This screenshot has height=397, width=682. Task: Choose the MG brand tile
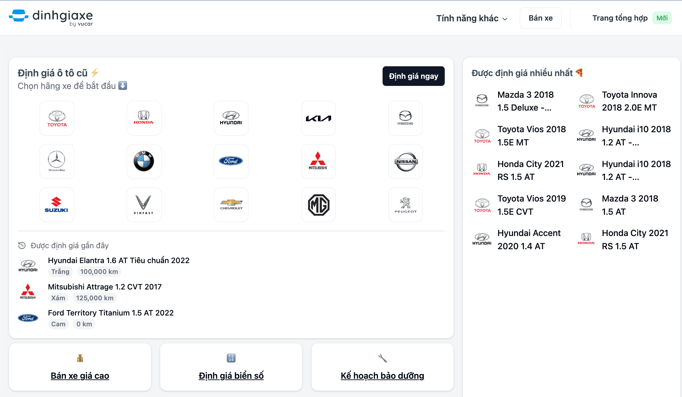(x=318, y=205)
